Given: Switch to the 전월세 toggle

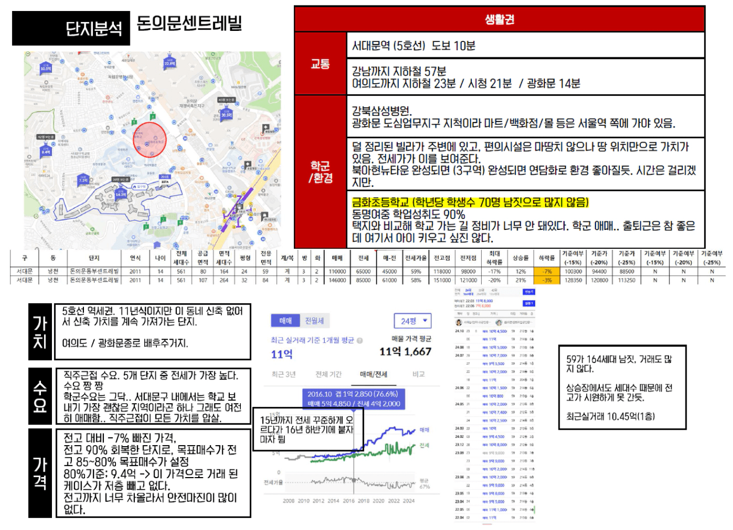Looking at the screenshot, I should tap(314, 320).
